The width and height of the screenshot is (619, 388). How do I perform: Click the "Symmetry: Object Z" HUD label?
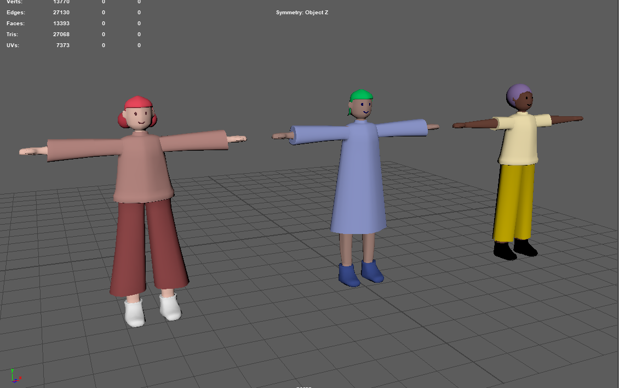pos(302,12)
